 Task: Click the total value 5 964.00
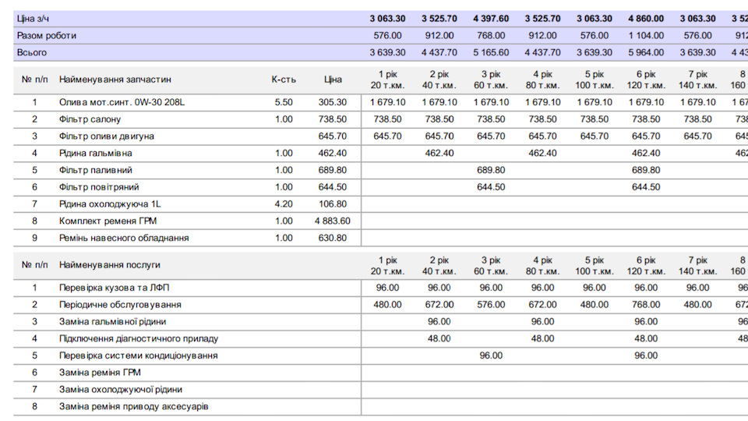click(x=646, y=52)
